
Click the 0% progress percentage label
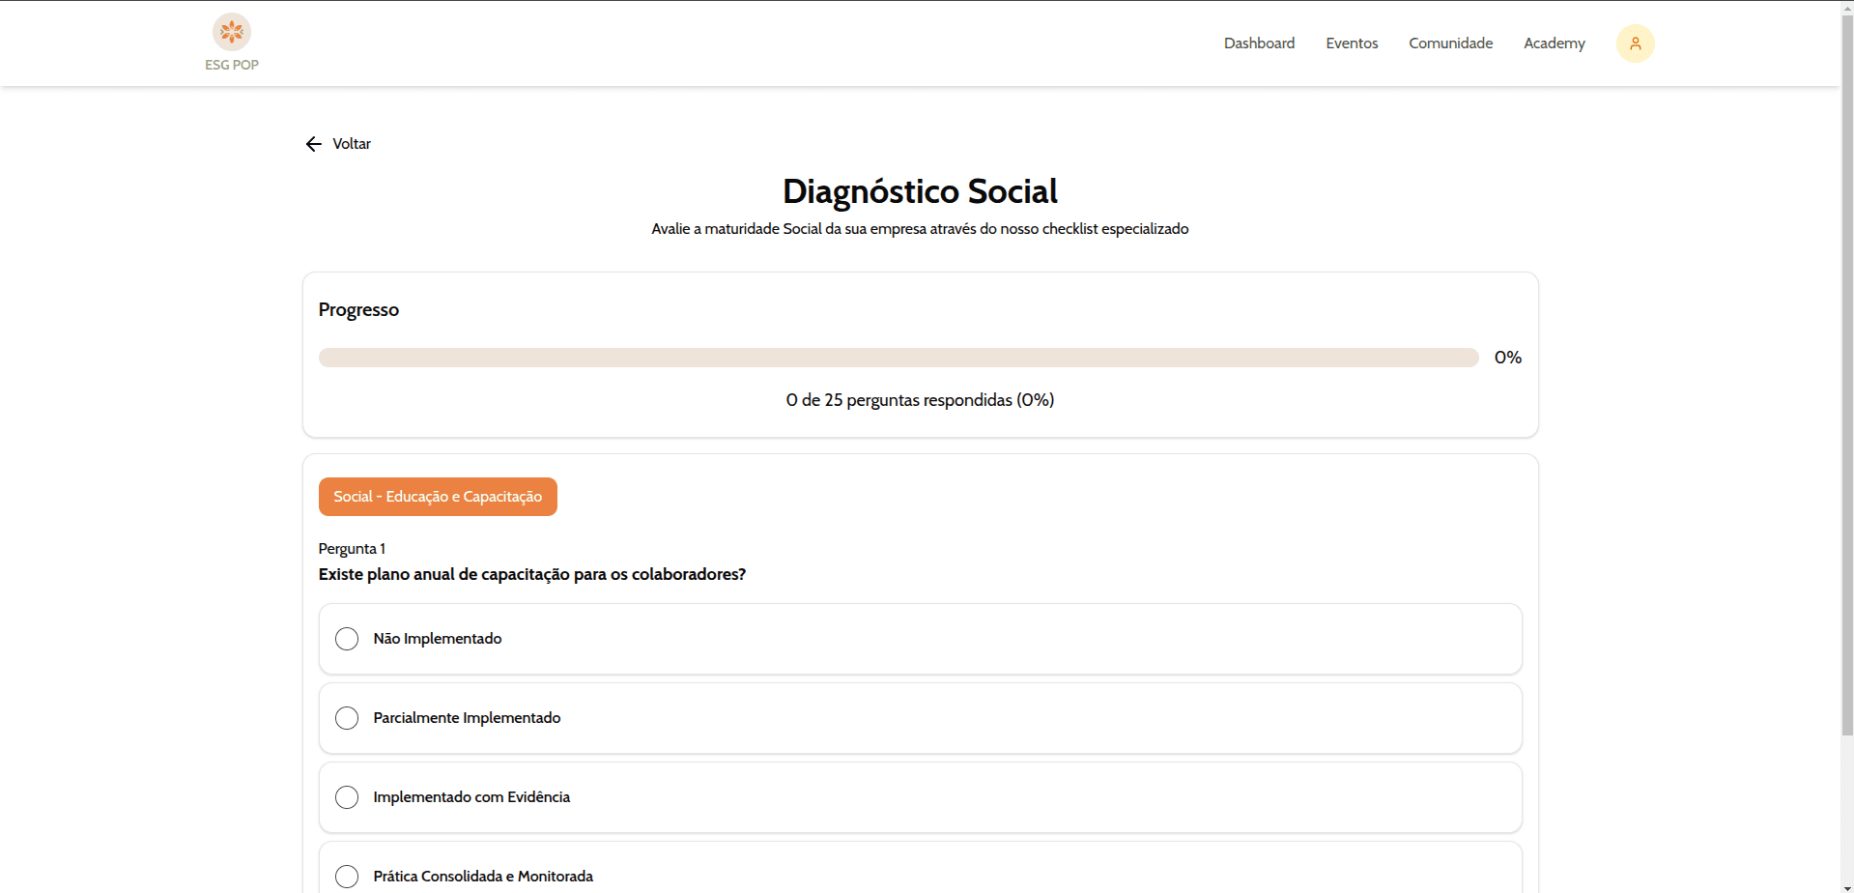1507,358
